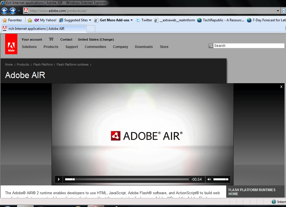The image size is (286, 207).
Task: Open the Company menu
Action: pyautogui.click(x=120, y=47)
